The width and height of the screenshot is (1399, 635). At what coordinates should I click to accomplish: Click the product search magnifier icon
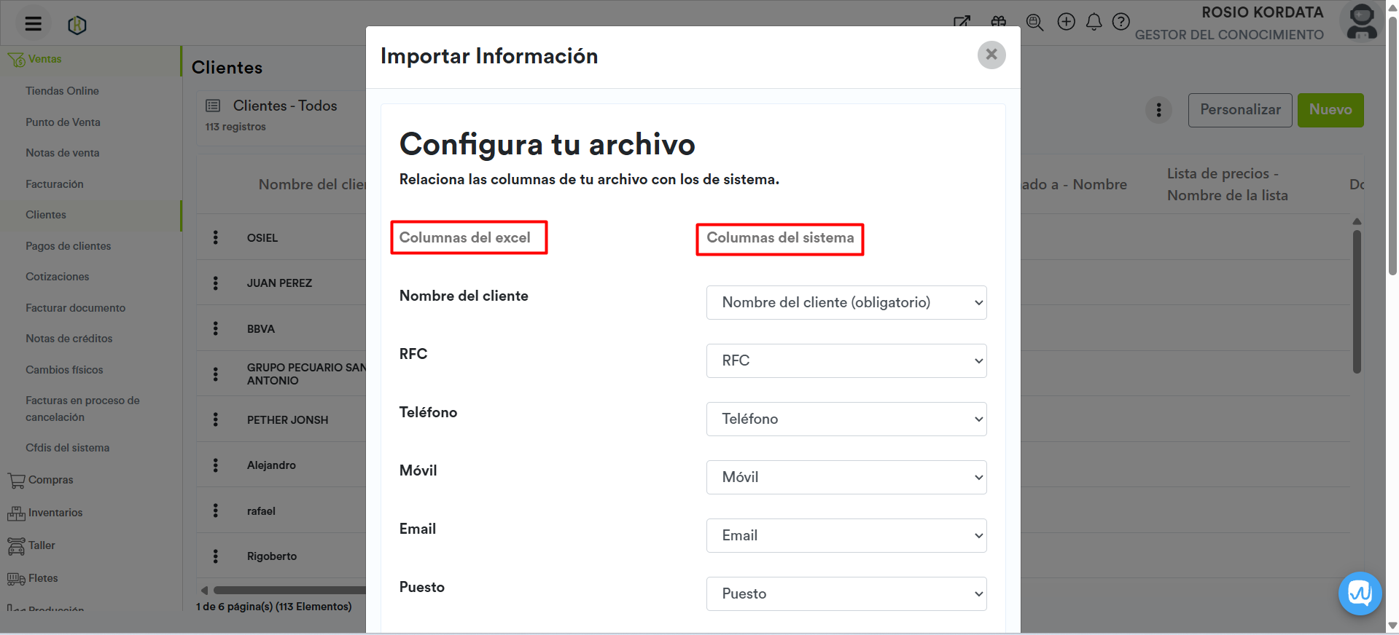click(x=1034, y=22)
